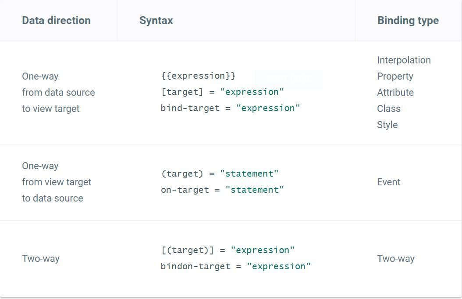462x299 pixels.
Task: Click the Attribute binding type
Action: pos(395,93)
